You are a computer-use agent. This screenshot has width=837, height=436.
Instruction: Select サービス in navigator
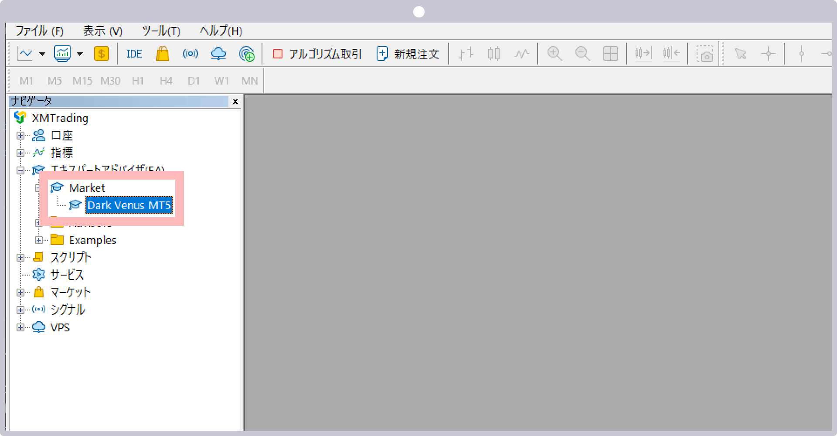pos(67,275)
